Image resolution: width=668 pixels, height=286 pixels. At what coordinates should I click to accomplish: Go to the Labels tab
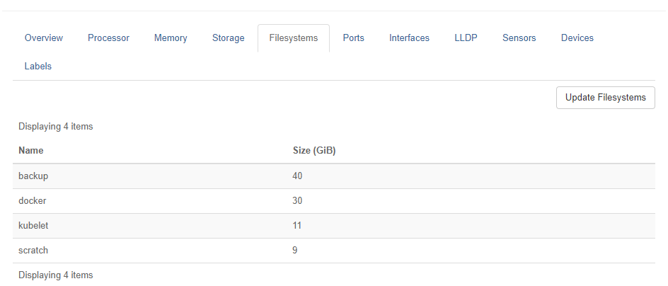38,67
